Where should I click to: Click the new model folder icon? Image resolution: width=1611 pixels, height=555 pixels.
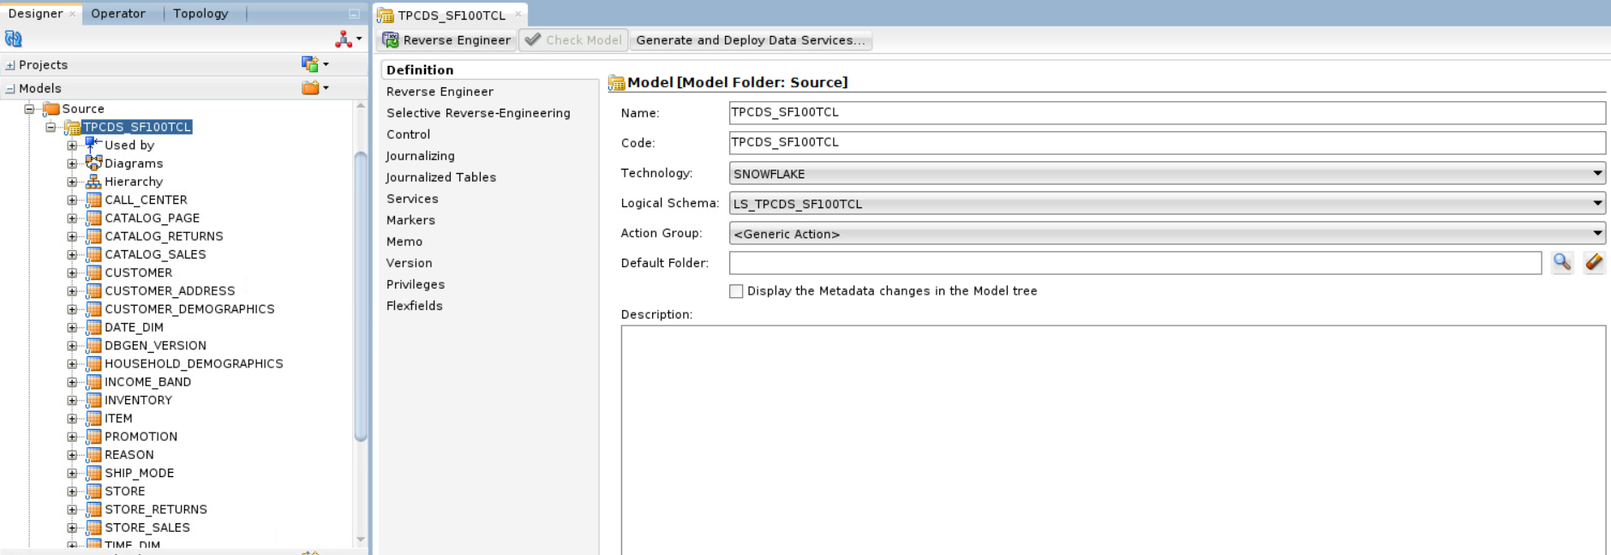pos(311,87)
